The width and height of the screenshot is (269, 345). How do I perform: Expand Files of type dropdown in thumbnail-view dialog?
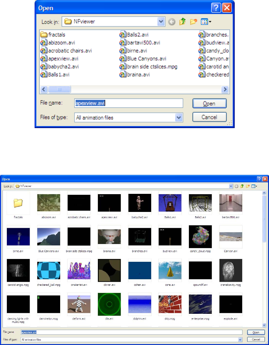[x=240, y=339]
